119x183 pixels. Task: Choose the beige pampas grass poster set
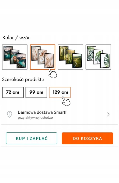pos(43,57)
